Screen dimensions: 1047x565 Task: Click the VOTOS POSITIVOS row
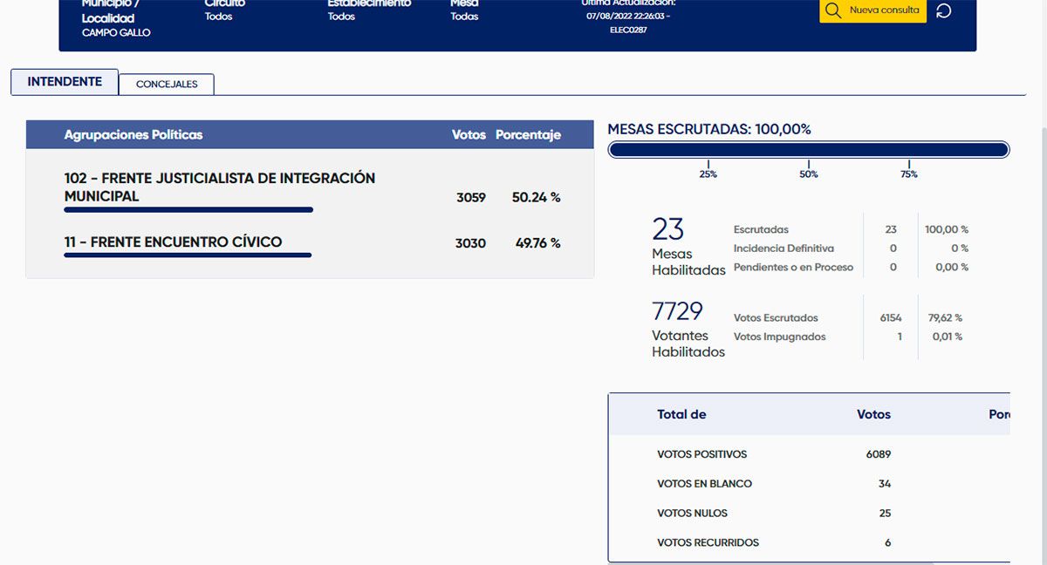[701, 454]
